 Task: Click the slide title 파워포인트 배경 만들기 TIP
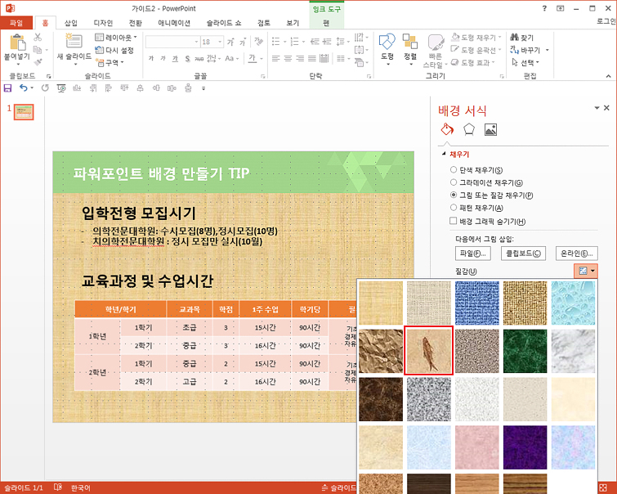[161, 173]
